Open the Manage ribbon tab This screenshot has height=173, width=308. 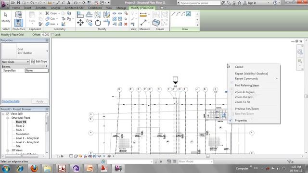(x=121, y=8)
